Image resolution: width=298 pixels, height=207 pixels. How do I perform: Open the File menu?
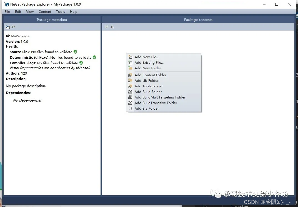pyautogui.click(x=7, y=12)
